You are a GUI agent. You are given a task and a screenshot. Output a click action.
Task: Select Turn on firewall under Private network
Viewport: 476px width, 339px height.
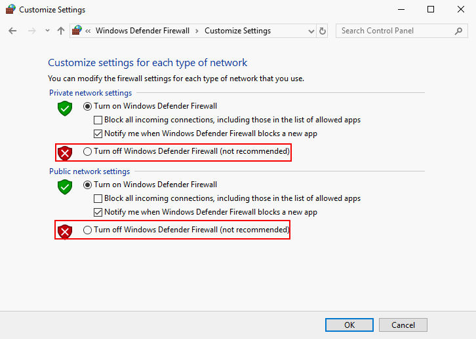tap(87, 106)
